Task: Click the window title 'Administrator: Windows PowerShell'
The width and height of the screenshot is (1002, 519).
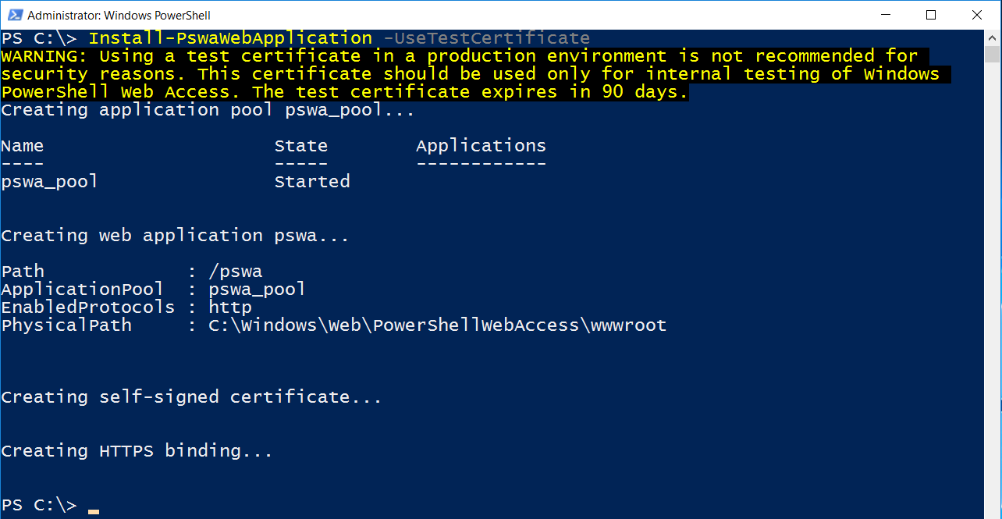Action: click(119, 15)
